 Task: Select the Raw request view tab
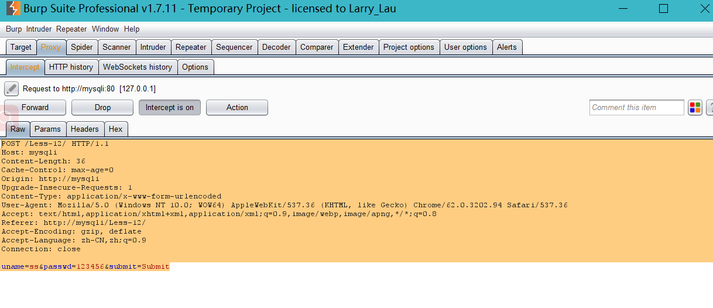18,129
